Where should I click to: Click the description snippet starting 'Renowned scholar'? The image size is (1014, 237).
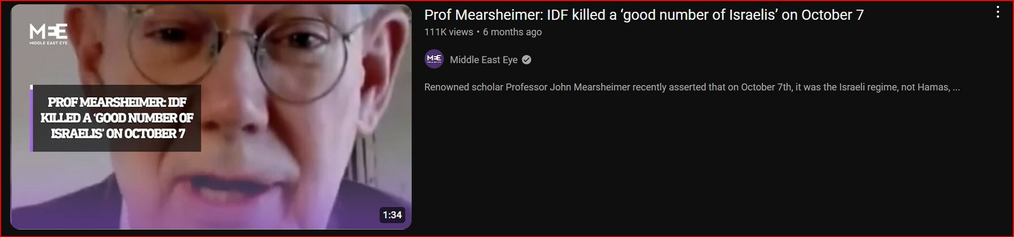692,87
